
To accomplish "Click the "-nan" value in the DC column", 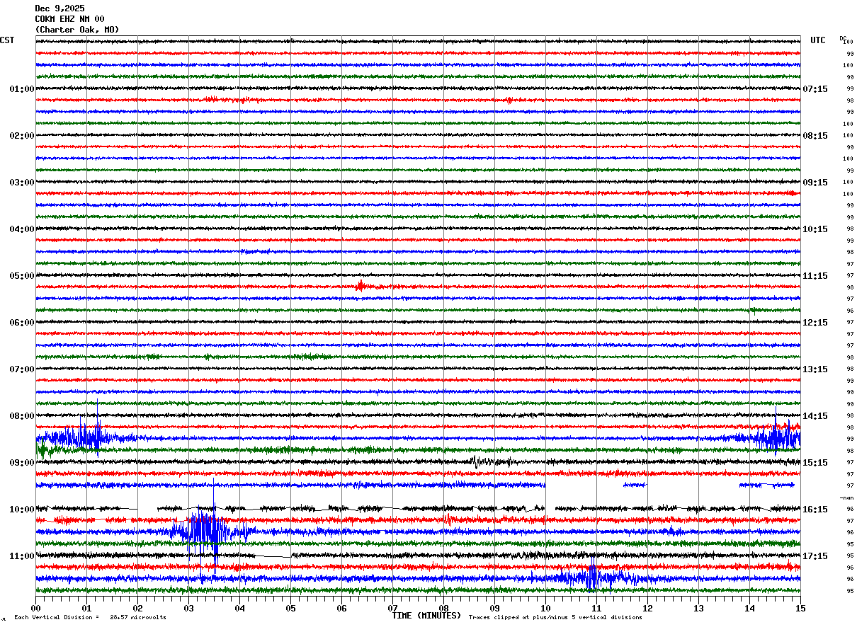I will click(846, 497).
